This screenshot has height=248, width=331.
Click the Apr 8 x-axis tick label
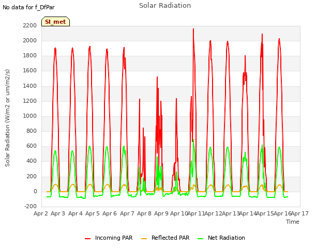144,213
